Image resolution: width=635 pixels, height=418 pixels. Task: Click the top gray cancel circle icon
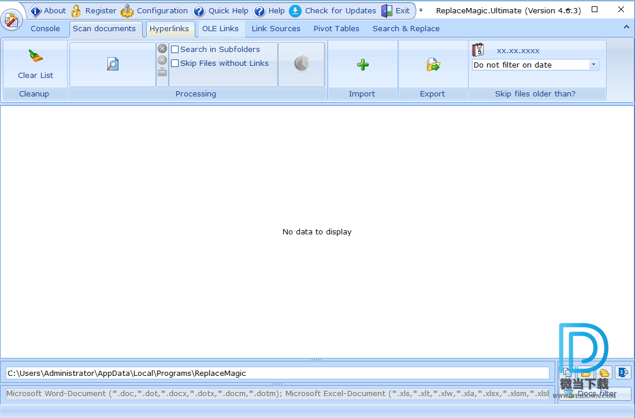(162, 48)
